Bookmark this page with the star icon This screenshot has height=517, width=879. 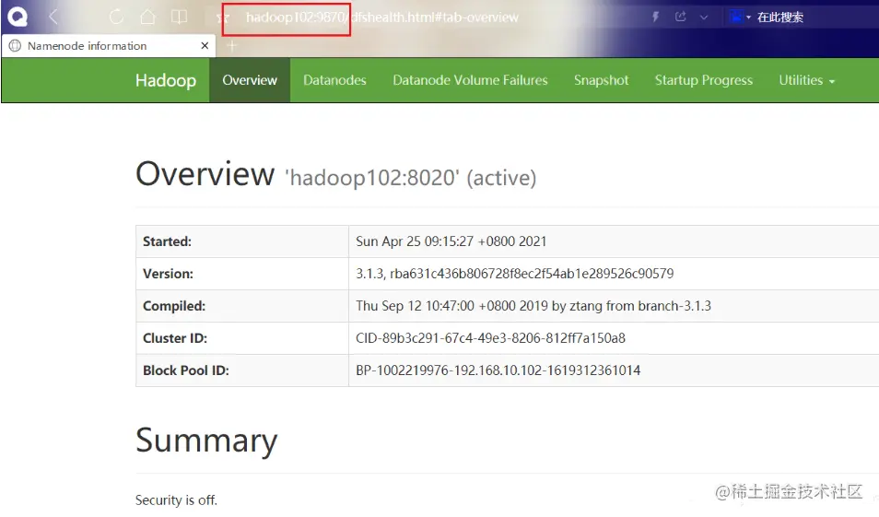coord(223,18)
